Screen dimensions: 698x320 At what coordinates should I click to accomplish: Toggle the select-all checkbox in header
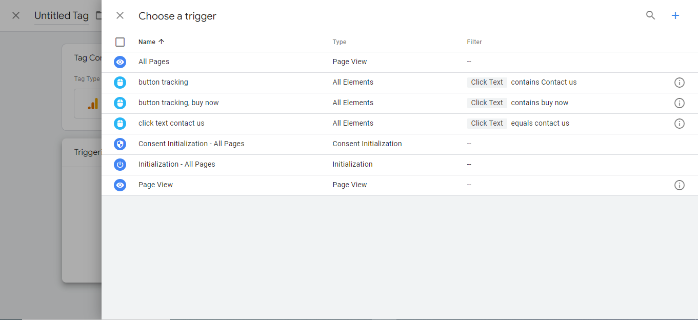tap(120, 42)
